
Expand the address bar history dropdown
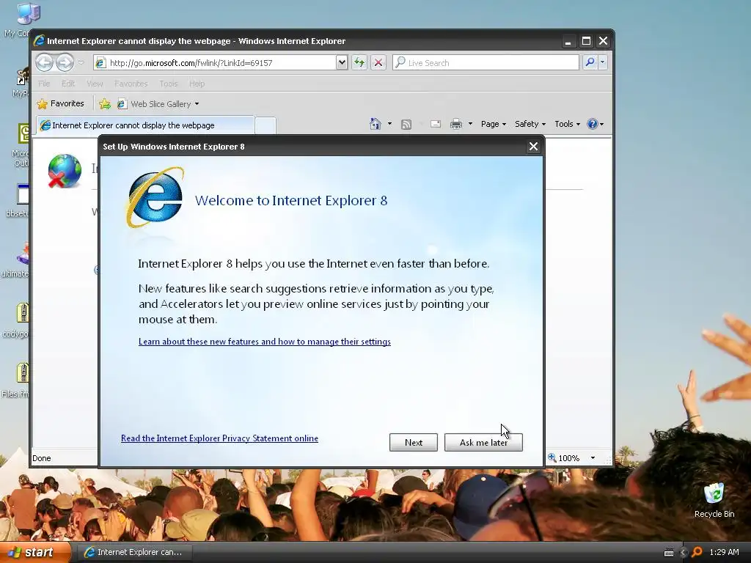click(342, 62)
